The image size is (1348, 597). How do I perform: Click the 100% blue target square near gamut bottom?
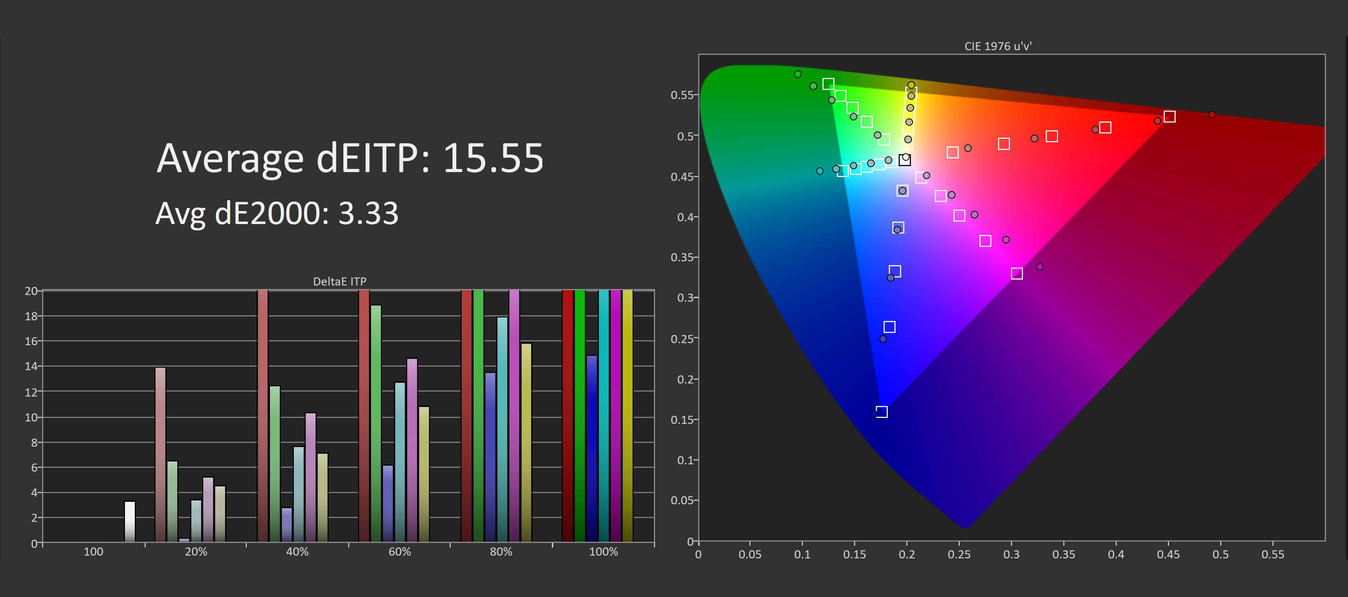point(882,412)
